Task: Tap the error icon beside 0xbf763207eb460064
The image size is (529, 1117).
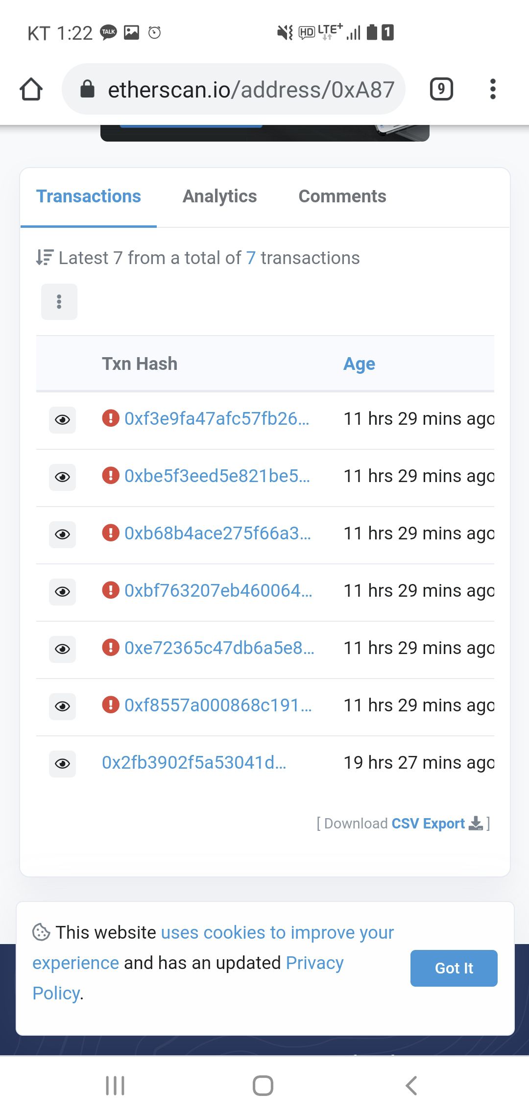Action: click(x=111, y=590)
